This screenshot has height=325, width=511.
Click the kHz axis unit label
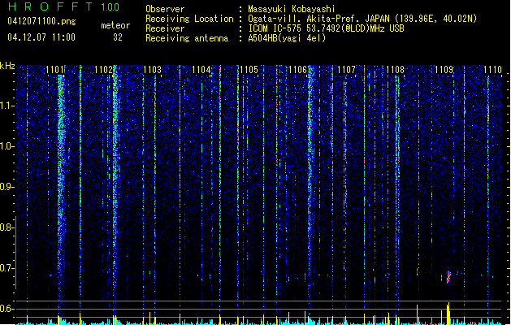pyautogui.click(x=7, y=66)
